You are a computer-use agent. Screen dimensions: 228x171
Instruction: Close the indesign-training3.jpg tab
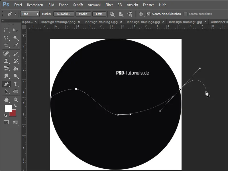121,22
